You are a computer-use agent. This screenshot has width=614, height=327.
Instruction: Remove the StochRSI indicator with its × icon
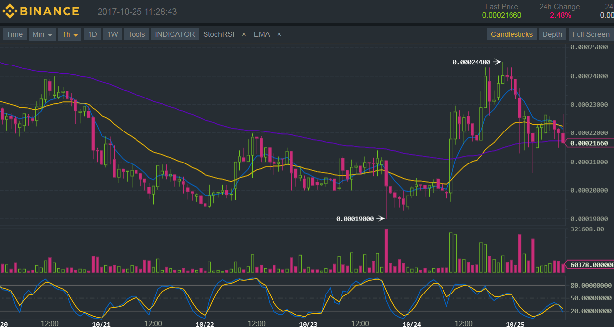coord(244,34)
